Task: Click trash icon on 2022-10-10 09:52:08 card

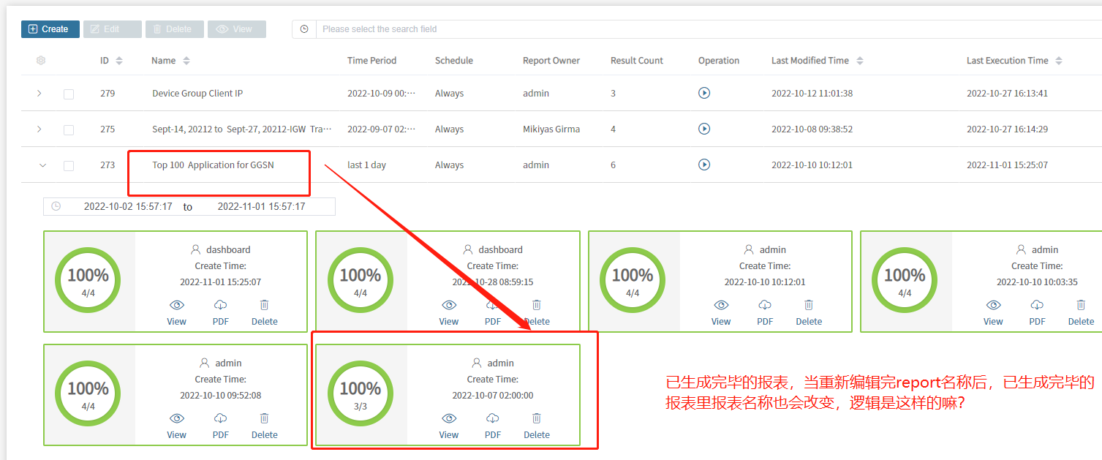Action: [264, 418]
